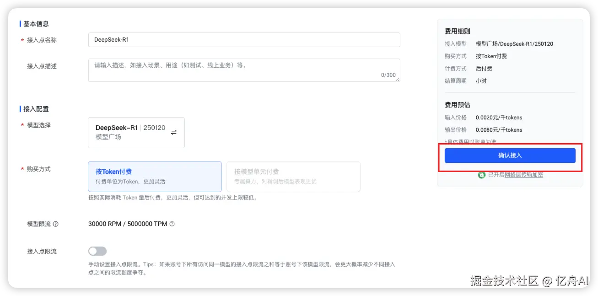Viewport: 598px width, 296px height.
Task: Click the 接入点限流 label
Action: pyautogui.click(x=42, y=252)
